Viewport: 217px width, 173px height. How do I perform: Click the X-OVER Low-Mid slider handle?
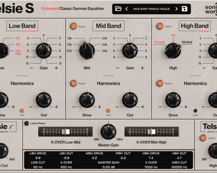tap(66, 131)
